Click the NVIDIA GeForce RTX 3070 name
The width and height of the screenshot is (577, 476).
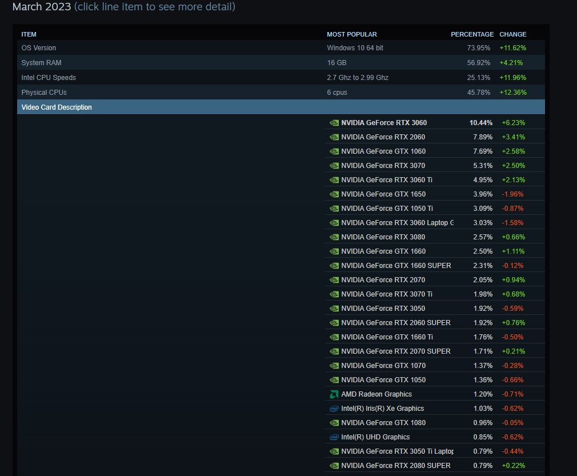pos(383,166)
